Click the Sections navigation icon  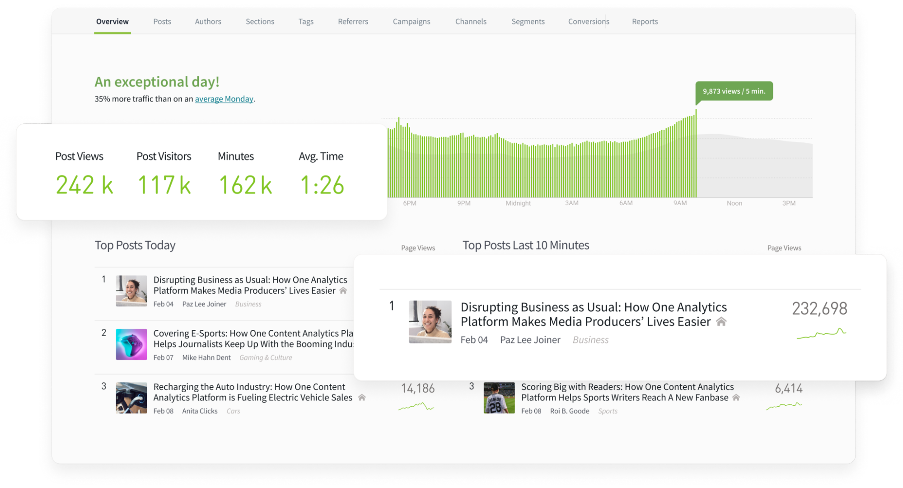[x=261, y=21]
